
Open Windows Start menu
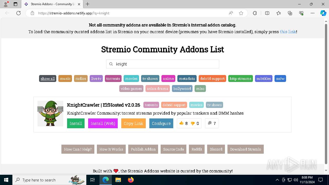click(6, 180)
